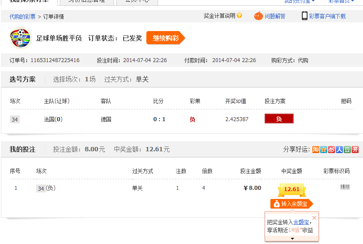The height and width of the screenshot is (244, 363).
Task: Close the 余额宝 tip popup
Action: click(x=314, y=218)
